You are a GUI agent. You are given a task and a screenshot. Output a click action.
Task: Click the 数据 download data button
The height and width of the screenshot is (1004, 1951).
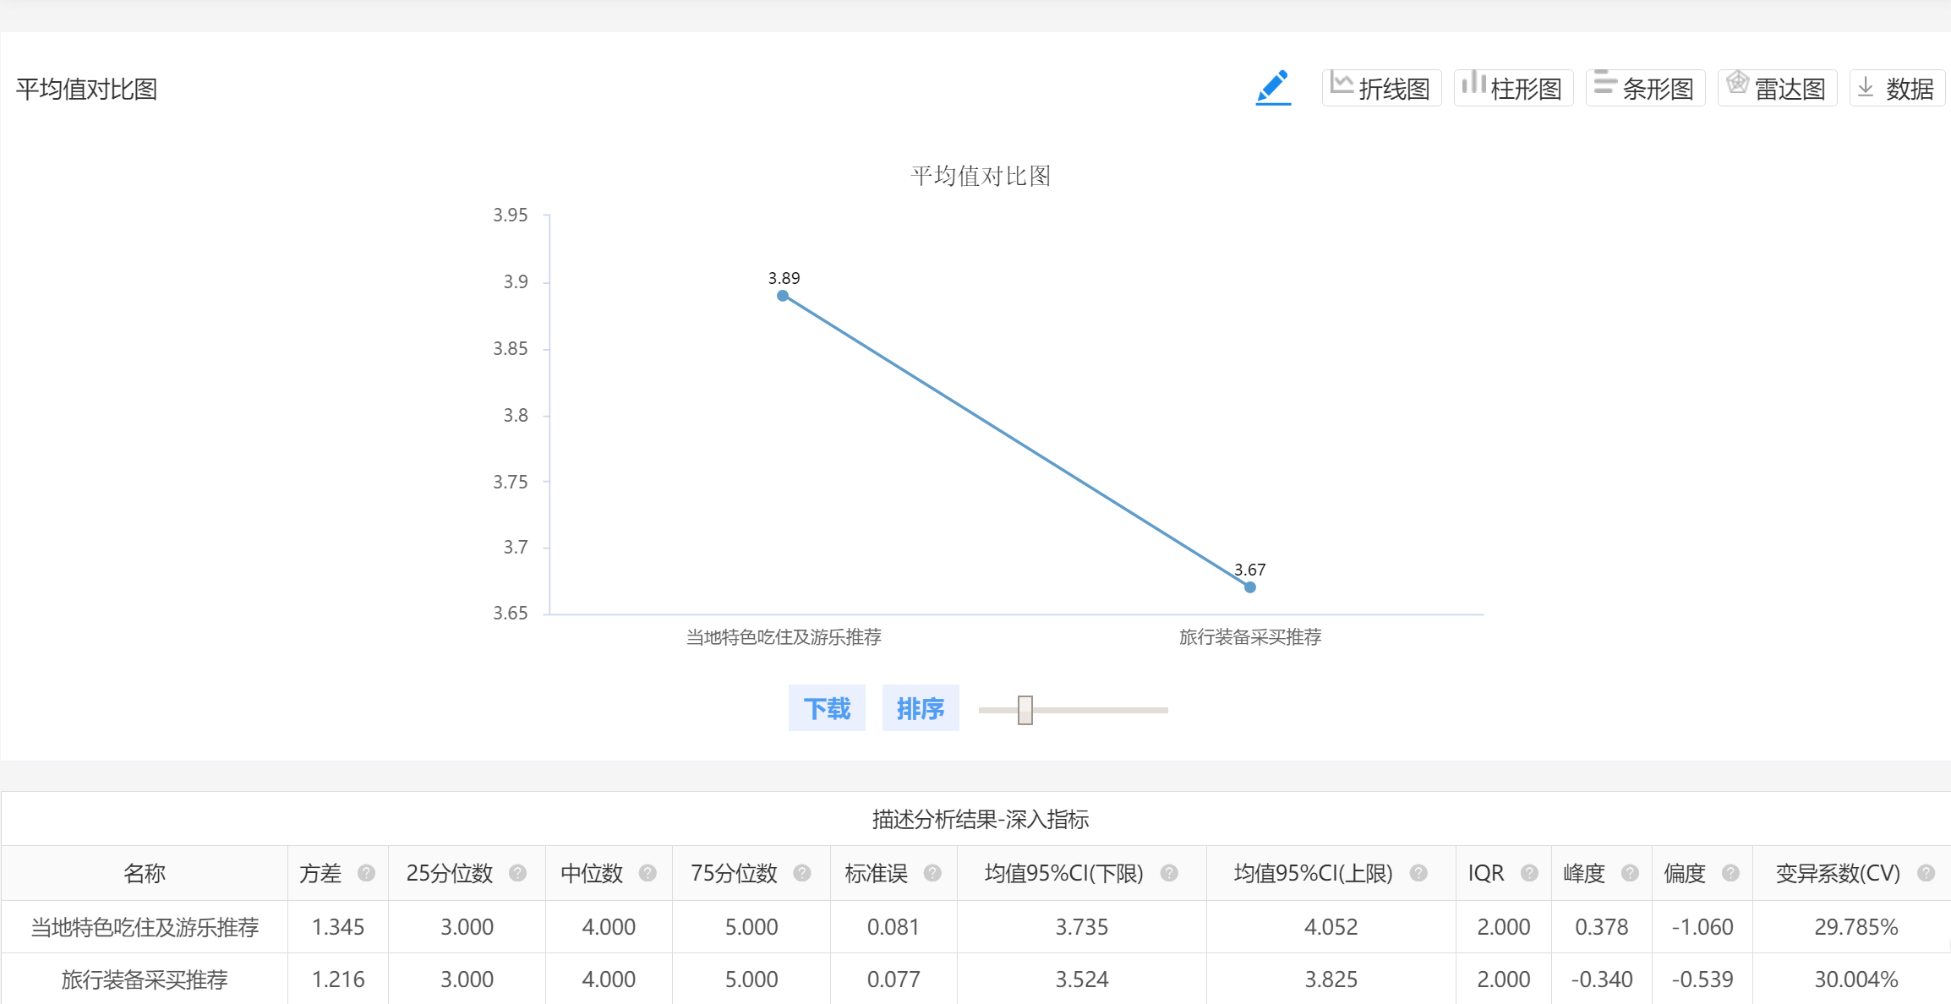coord(1897,88)
